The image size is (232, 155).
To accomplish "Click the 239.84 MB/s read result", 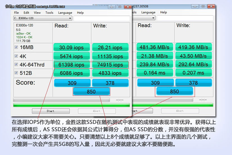I will 155,65.
